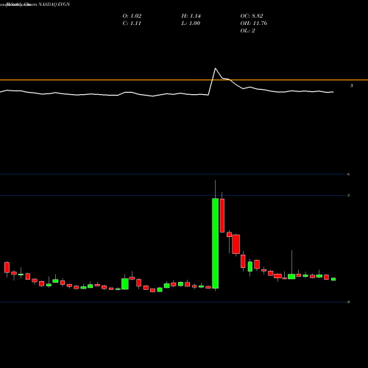Click the peak of the white indicator line
The width and height of the screenshot is (368, 368).
click(216, 68)
